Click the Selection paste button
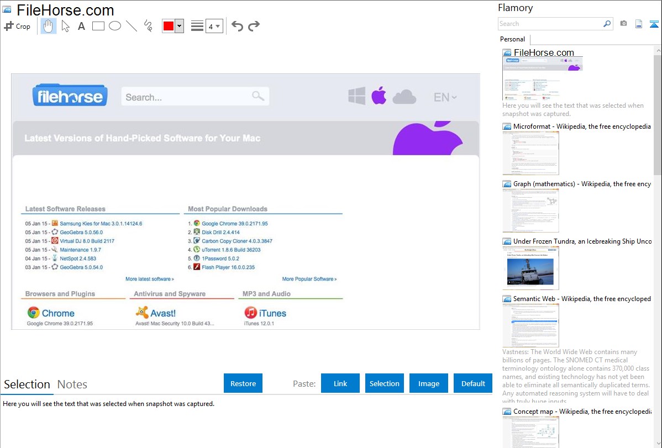 [x=384, y=383]
